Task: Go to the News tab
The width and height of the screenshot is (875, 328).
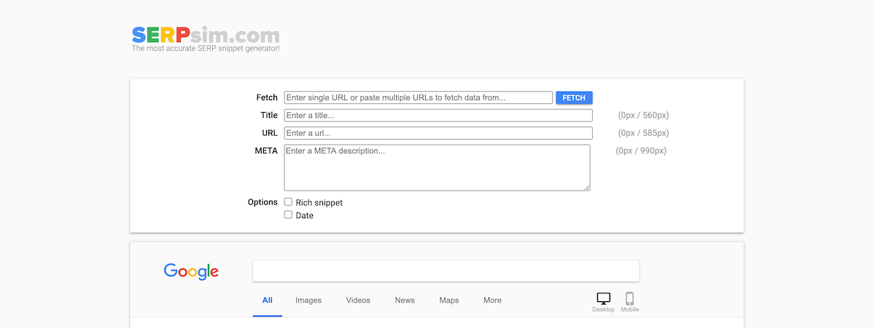Action: (x=405, y=300)
